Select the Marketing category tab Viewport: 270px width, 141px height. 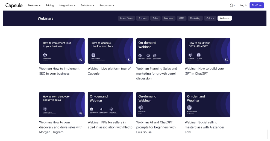pos(195,18)
